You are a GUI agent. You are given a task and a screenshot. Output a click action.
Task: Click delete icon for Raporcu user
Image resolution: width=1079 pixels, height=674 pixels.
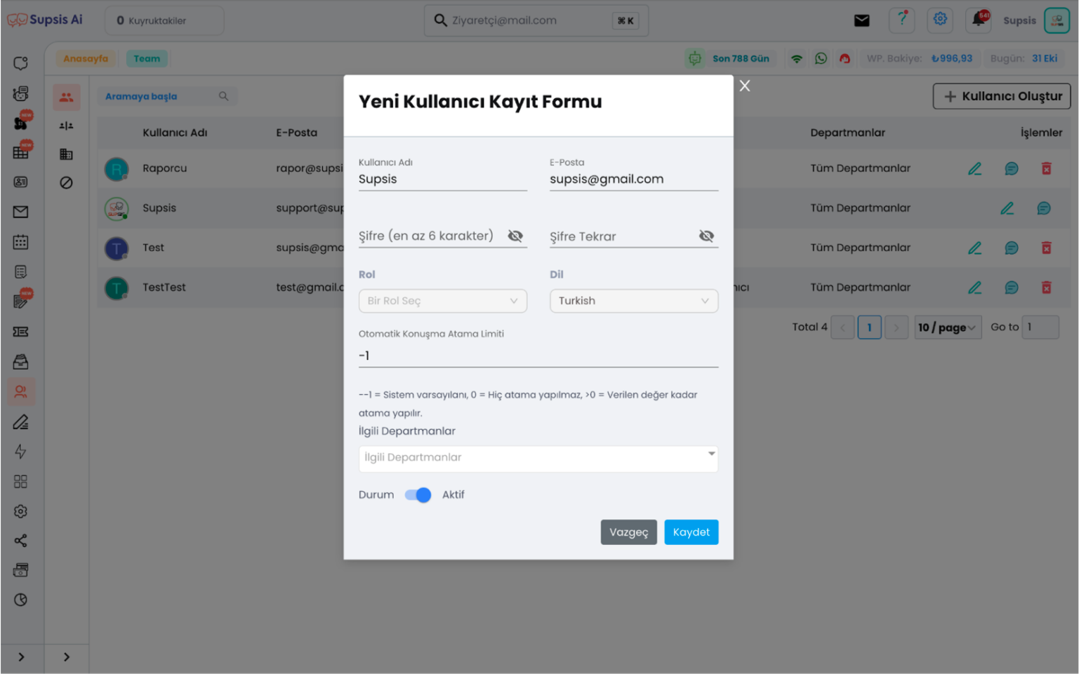tap(1046, 168)
